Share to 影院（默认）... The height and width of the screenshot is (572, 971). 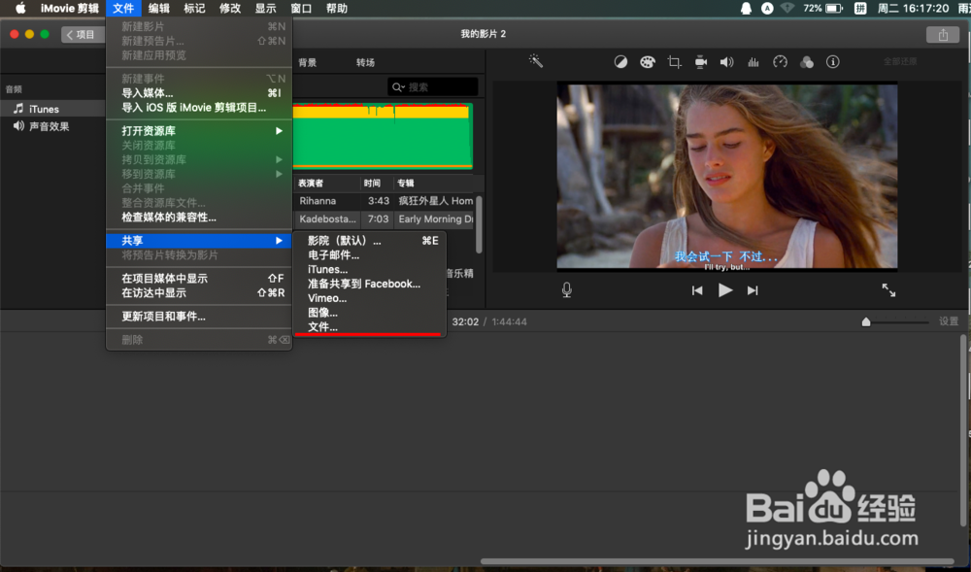[x=370, y=241]
